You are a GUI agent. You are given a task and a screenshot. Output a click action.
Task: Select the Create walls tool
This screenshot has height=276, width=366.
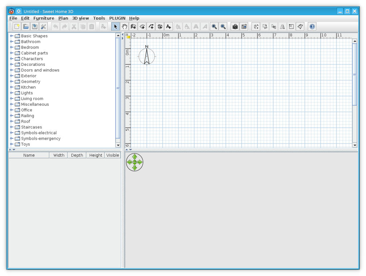[133, 27]
